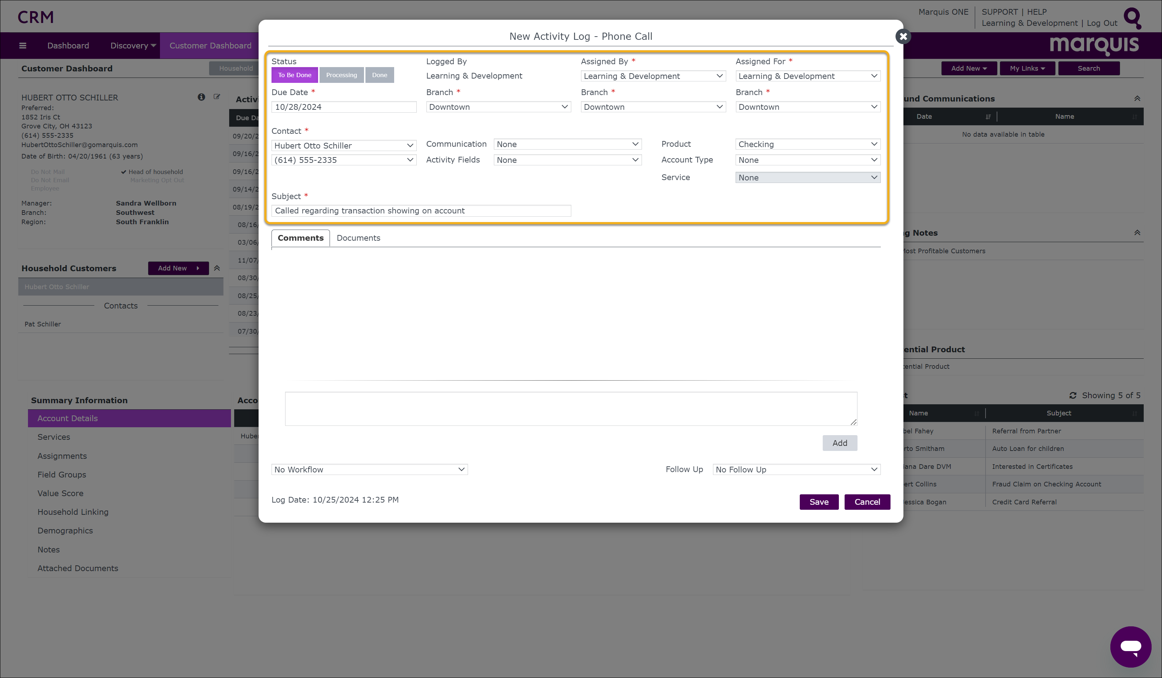1162x678 pixels.
Task: Select Hubert Otto Schiller household row
Action: tap(121, 287)
